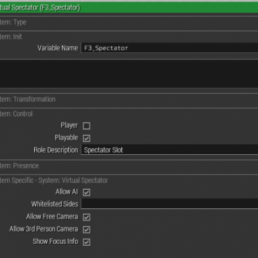Enable the Player checkbox
The image size is (258, 258).
tap(86, 126)
